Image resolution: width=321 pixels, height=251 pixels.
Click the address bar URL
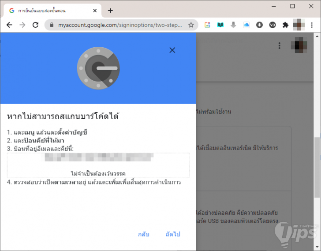coord(120,25)
